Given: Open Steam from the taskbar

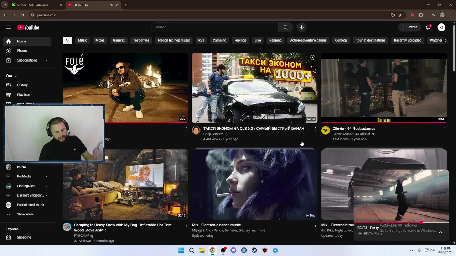Looking at the screenshot, I should pyautogui.click(x=254, y=250).
